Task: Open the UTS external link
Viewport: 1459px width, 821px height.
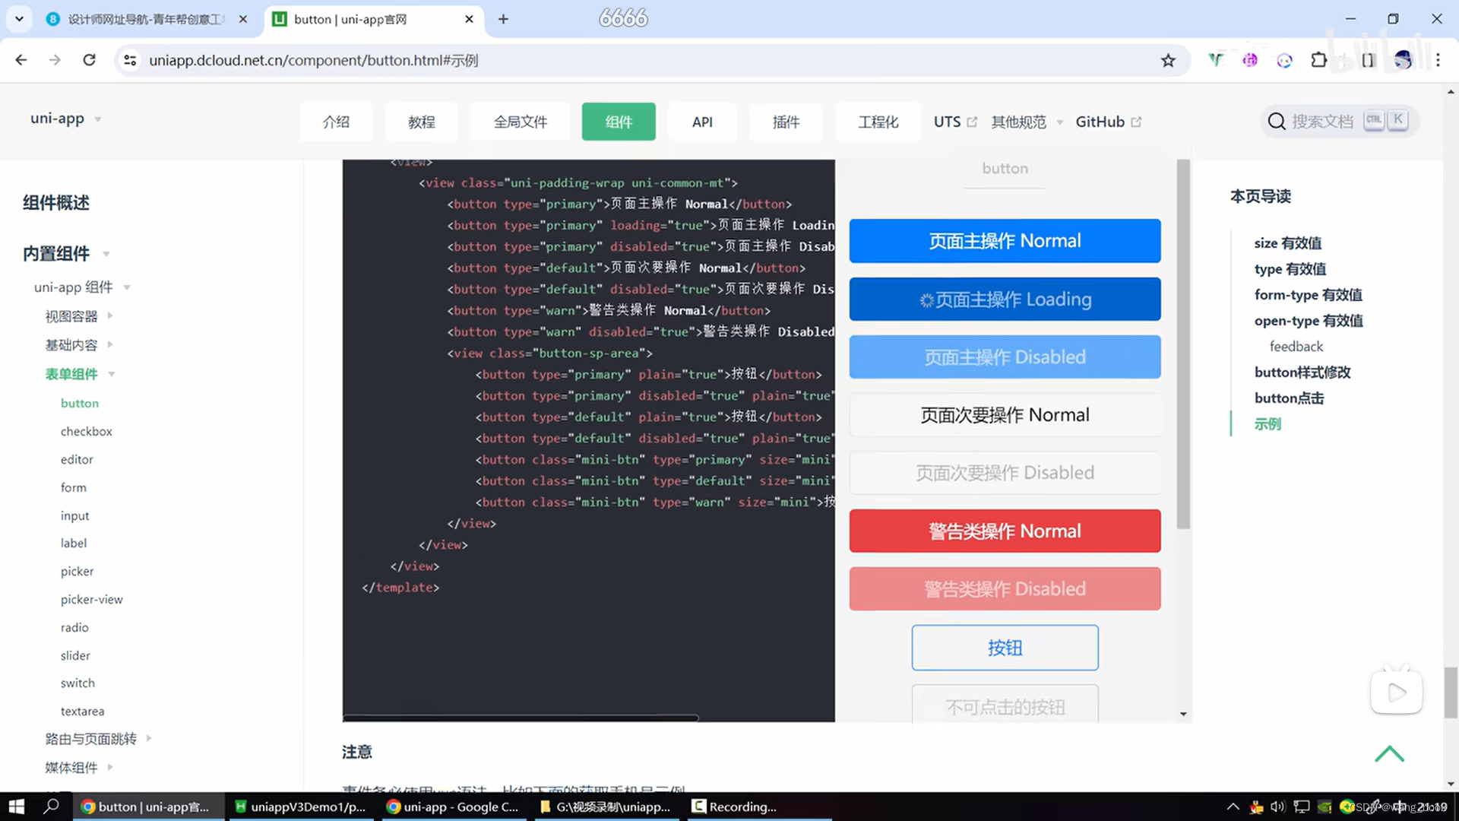Action: pos(955,122)
